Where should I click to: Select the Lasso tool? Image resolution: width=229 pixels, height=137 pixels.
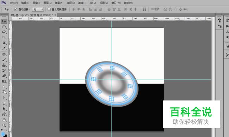pyautogui.click(x=4, y=32)
